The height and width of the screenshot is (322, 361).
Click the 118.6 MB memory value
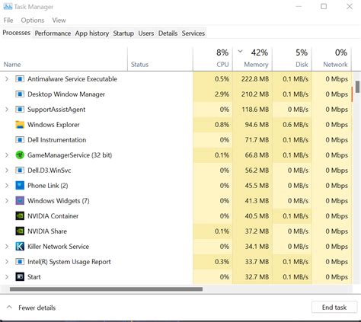[255, 110]
